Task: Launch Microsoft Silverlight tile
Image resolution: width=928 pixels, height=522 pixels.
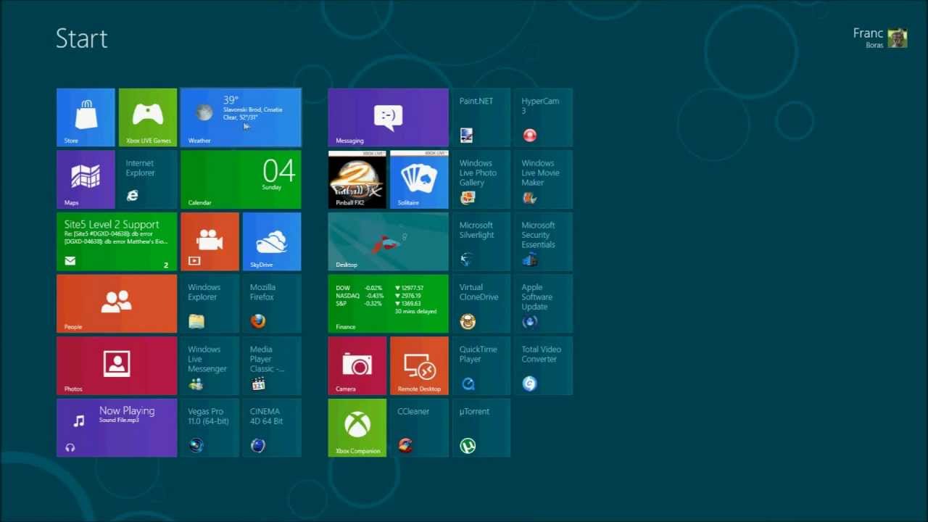Action: (x=481, y=241)
